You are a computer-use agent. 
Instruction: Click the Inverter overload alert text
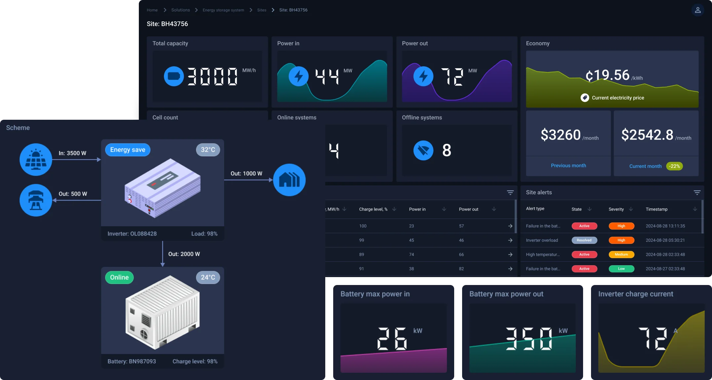coord(542,240)
